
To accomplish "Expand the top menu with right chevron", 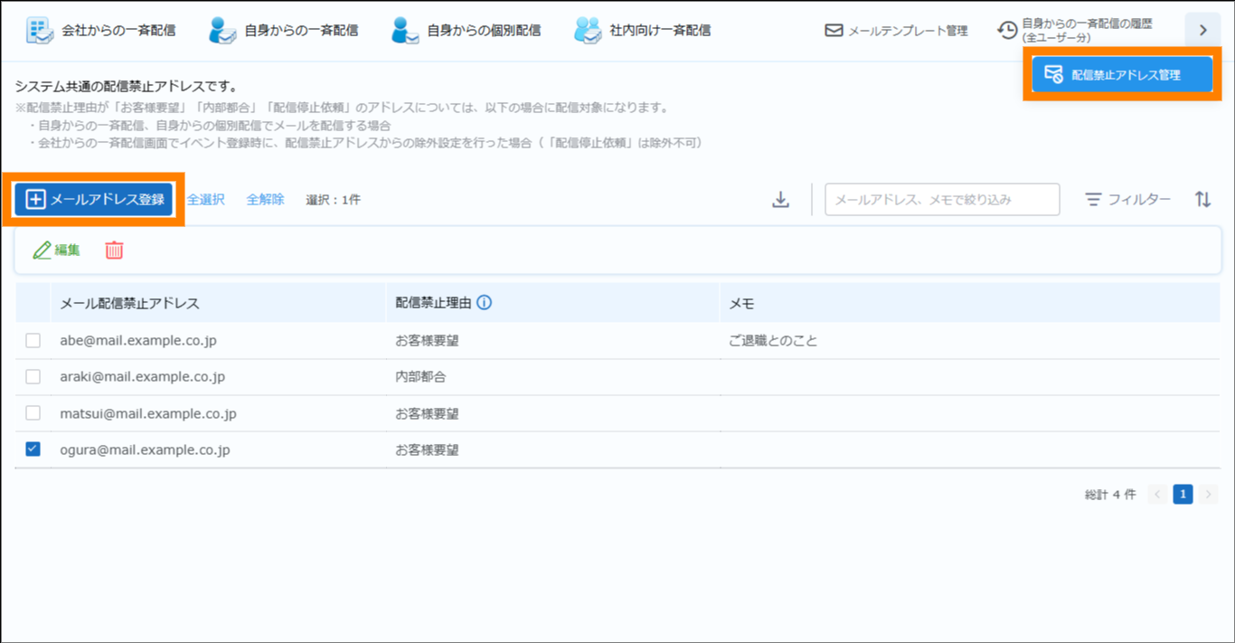I will tap(1202, 31).
